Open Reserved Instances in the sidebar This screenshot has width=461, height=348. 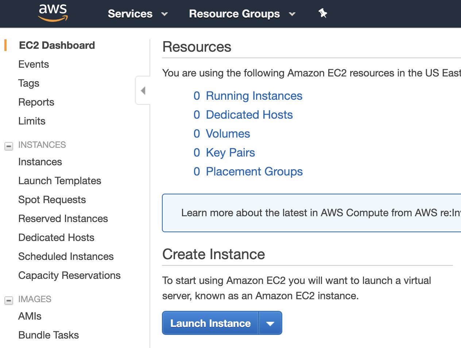(x=63, y=218)
